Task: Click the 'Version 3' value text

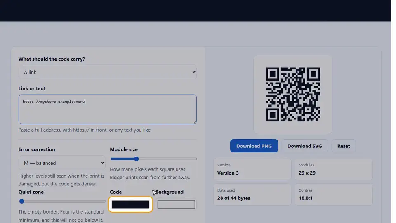Action: (228, 173)
